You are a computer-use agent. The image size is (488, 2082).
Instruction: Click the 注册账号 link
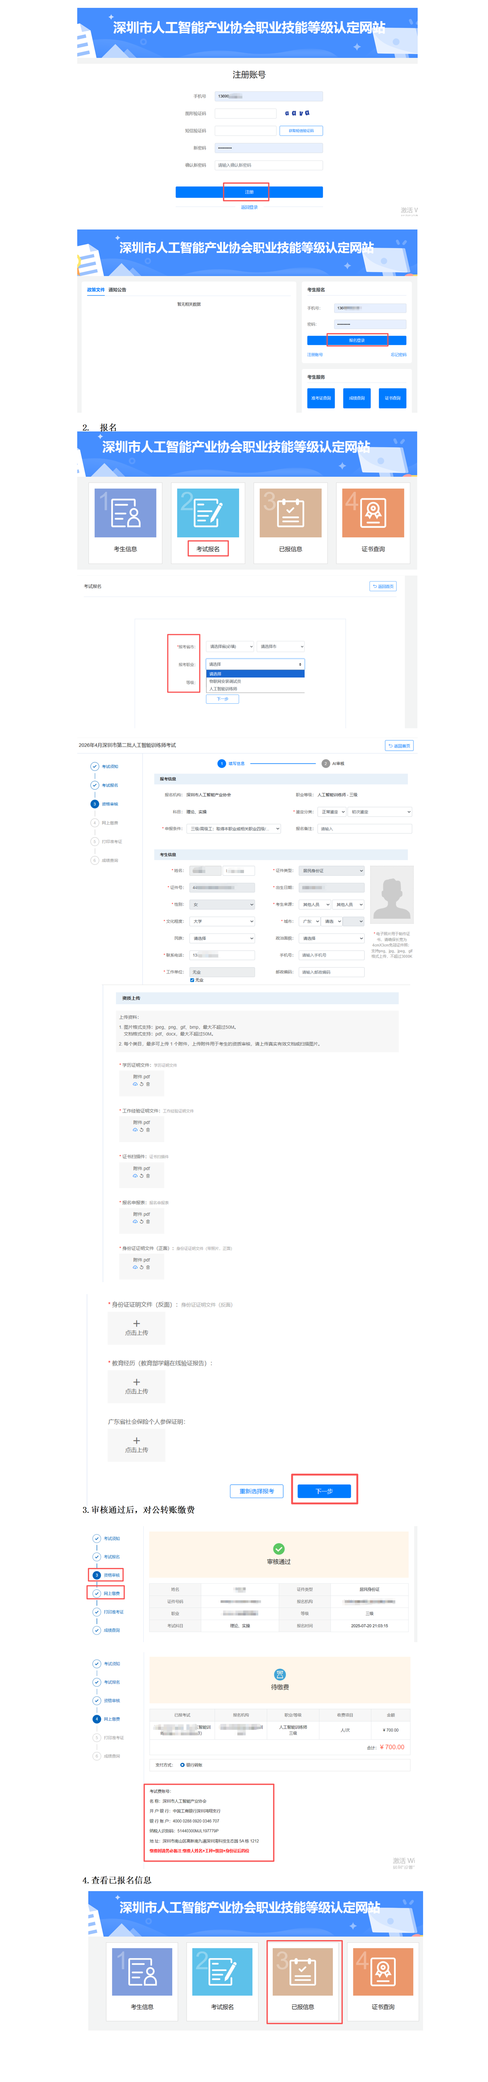315,355
